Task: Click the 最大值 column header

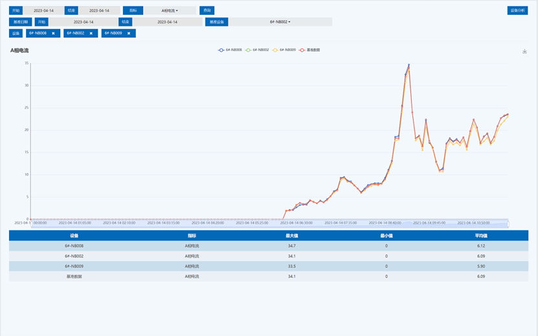Action: [291, 236]
